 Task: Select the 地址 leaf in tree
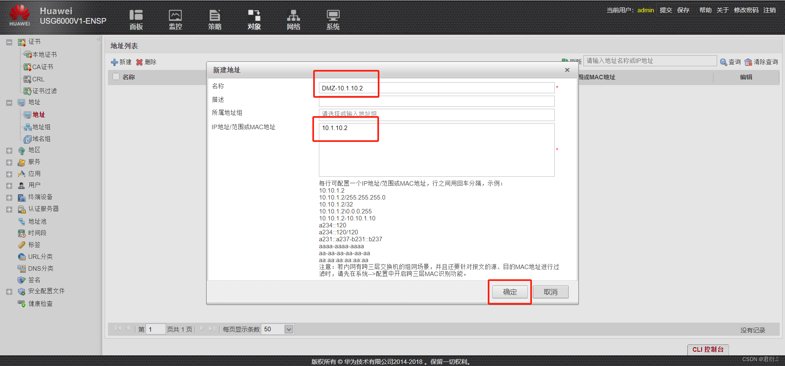(39, 115)
